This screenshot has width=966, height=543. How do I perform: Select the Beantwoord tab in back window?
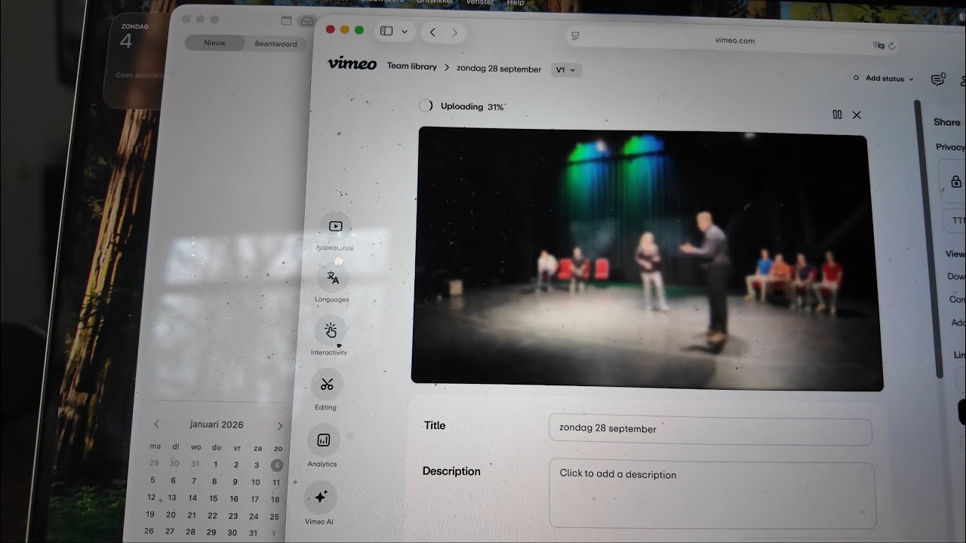coord(275,44)
